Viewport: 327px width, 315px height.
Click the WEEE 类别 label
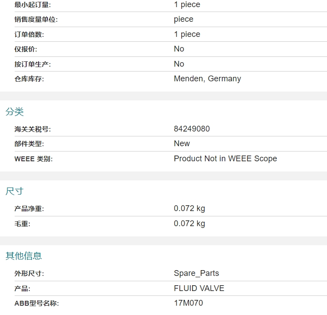coord(34,159)
